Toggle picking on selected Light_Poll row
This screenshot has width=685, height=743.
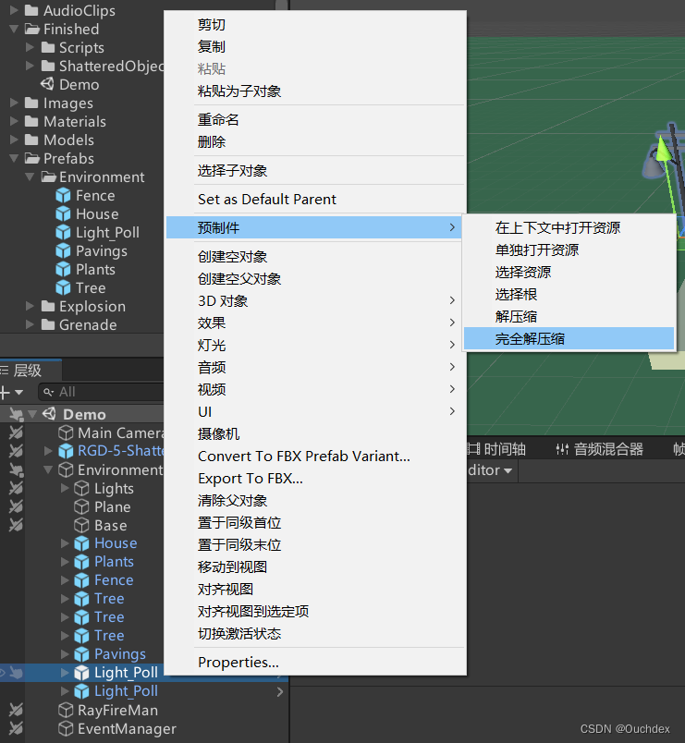click(16, 673)
